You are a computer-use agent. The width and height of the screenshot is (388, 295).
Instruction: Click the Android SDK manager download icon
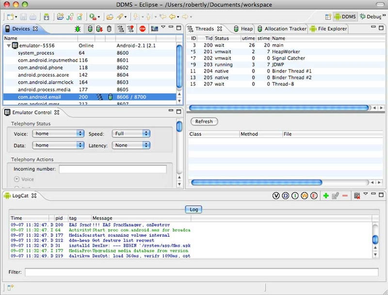[47, 17]
